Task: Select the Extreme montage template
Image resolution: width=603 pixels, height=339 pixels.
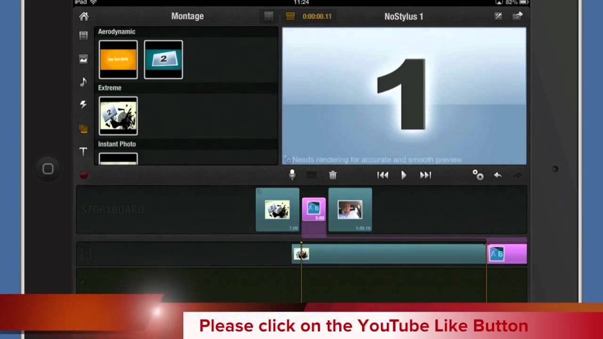Action: click(x=118, y=116)
